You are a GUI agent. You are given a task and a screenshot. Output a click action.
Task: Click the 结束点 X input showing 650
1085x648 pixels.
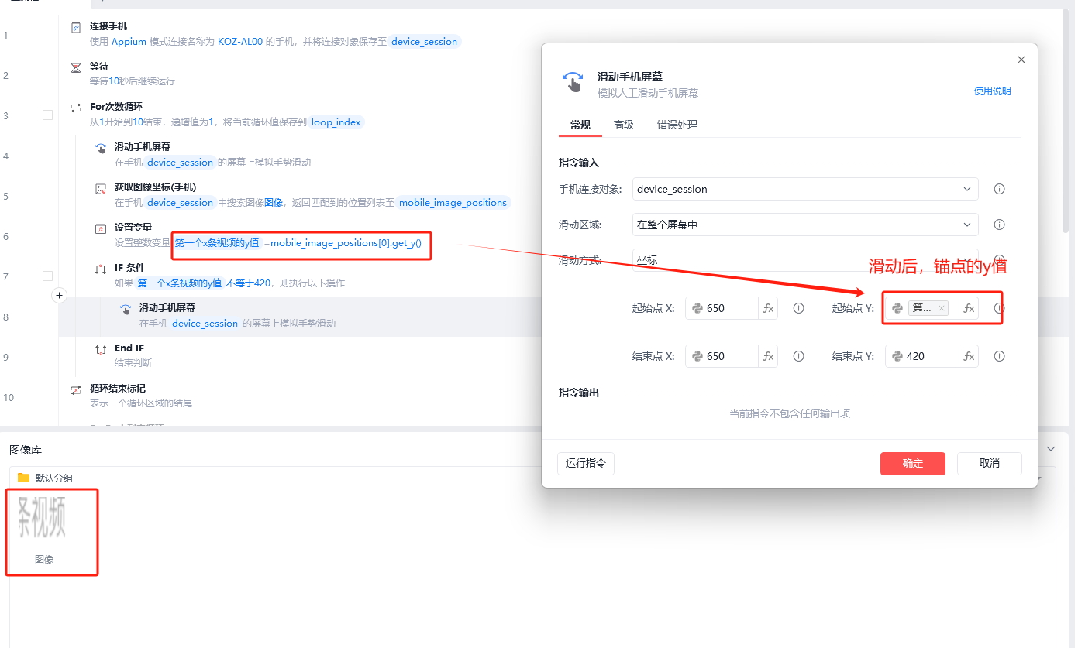pyautogui.click(x=722, y=356)
